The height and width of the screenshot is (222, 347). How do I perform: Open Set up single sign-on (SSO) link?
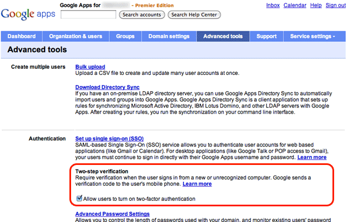click(x=109, y=139)
